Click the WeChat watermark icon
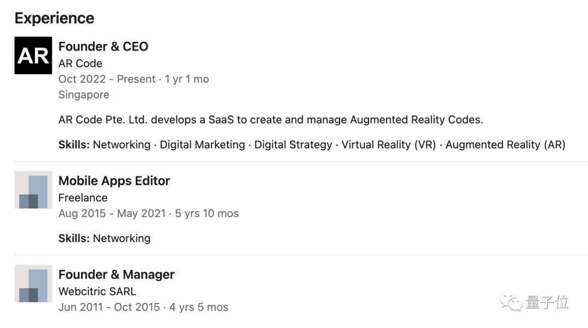Viewport: 588px width, 328px height. point(511,302)
